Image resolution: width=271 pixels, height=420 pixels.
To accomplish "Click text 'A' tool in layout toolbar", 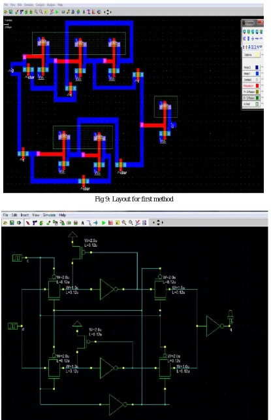I will coord(84,12).
